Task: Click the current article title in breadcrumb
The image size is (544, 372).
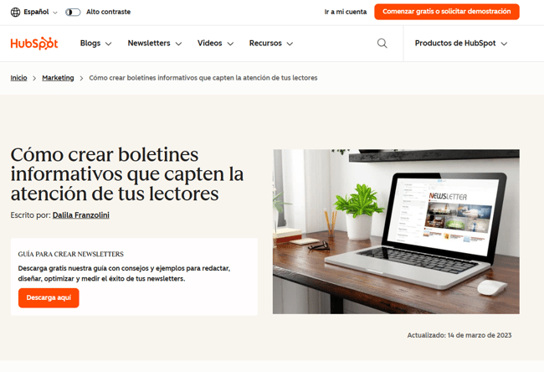Action: tap(203, 78)
